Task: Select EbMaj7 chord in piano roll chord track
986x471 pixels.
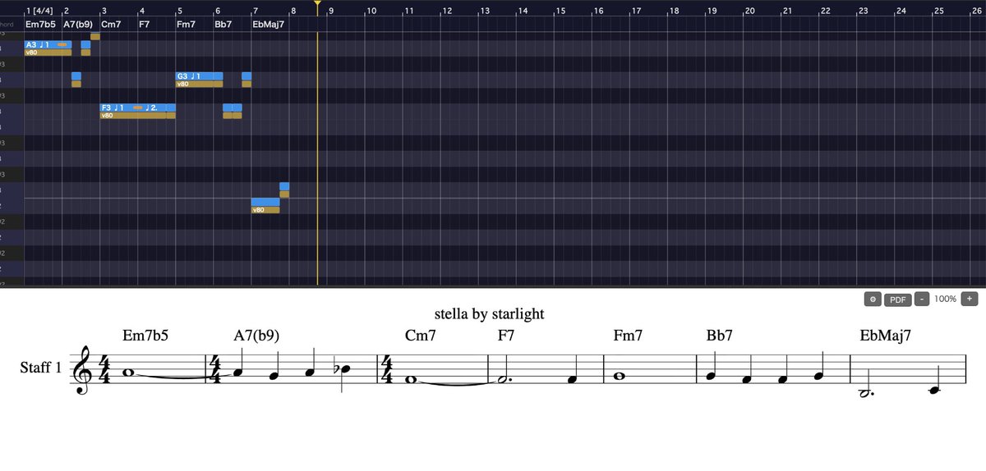Action: [x=268, y=25]
